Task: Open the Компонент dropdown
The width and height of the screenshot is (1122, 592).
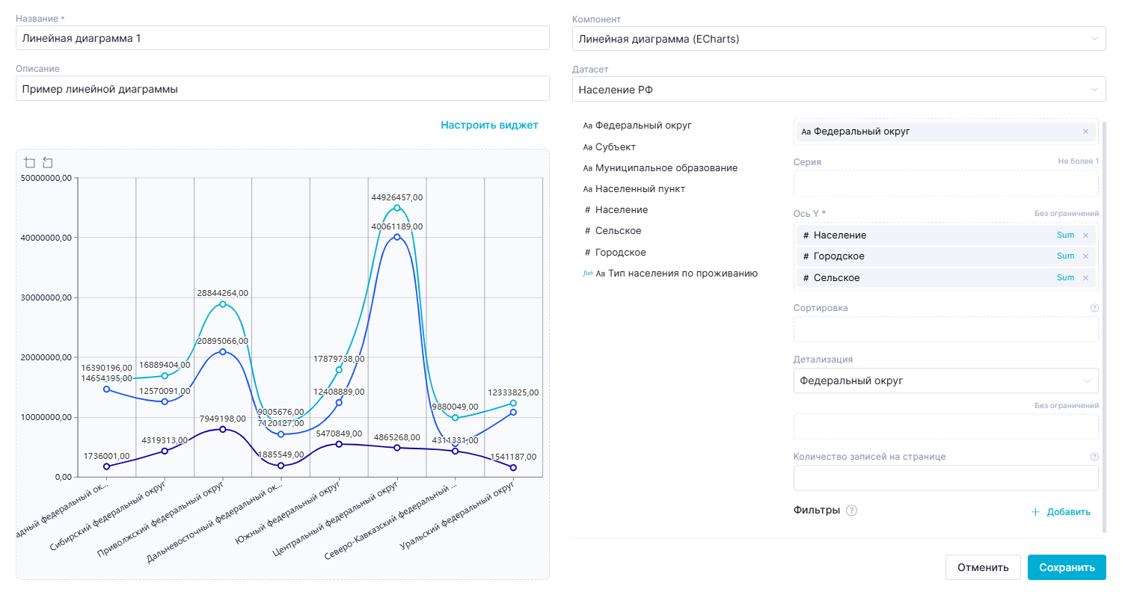Action: 838,39
